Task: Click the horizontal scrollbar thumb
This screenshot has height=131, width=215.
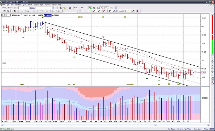Action: click(x=155, y=125)
